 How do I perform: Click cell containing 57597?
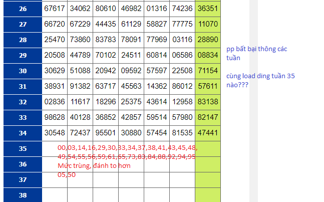pyautogui.click(x=156, y=71)
